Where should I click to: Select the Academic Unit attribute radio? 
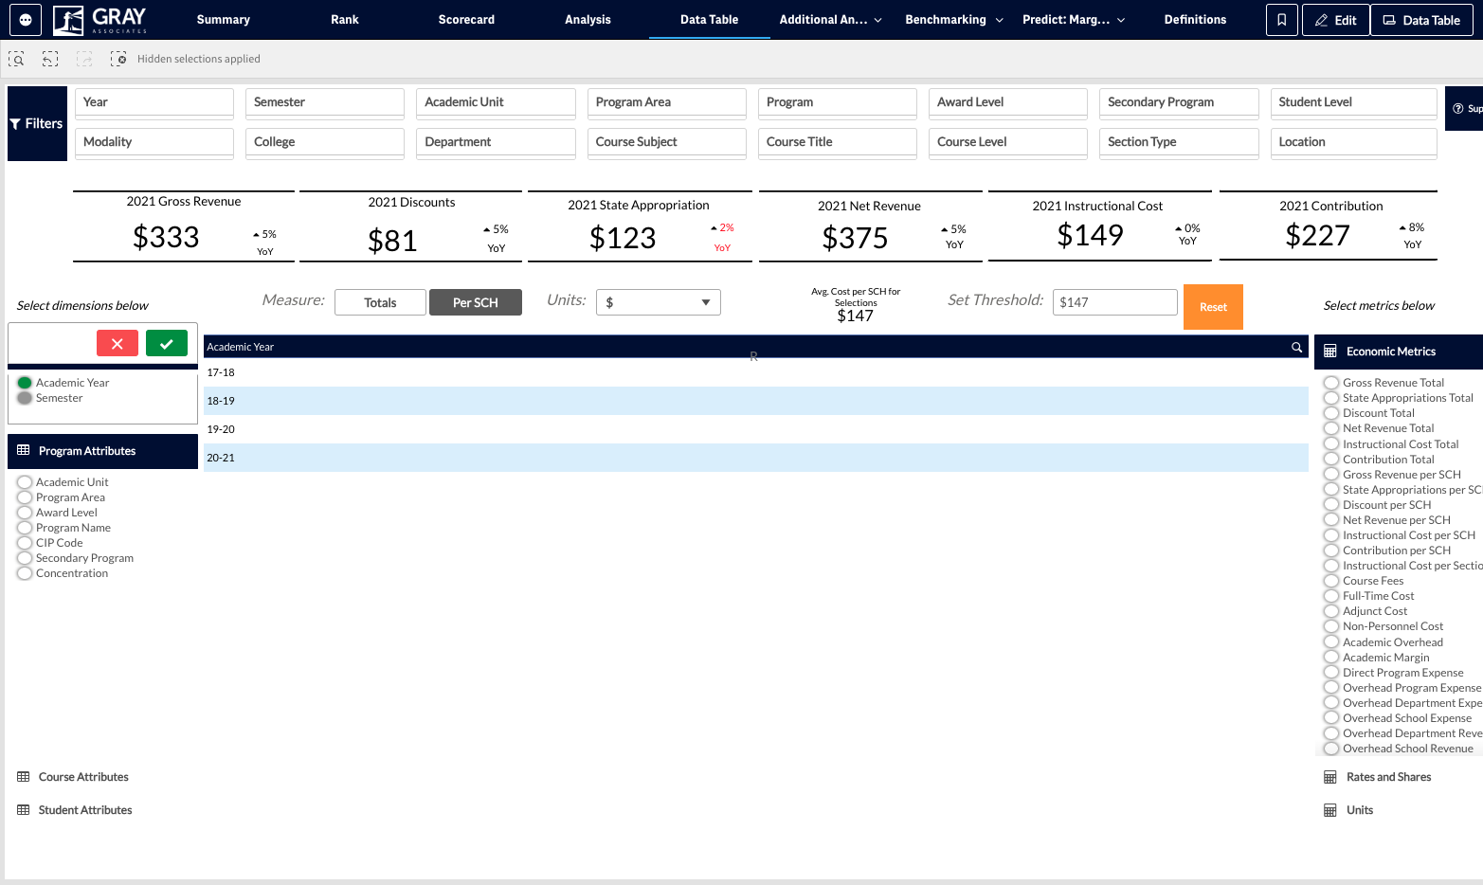tap(25, 482)
